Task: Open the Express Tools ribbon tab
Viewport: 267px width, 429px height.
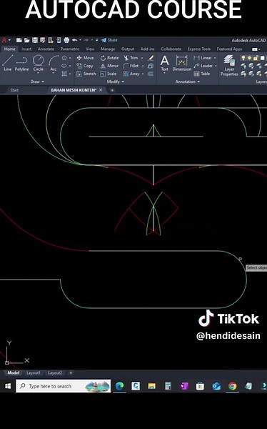Action: pos(198,49)
